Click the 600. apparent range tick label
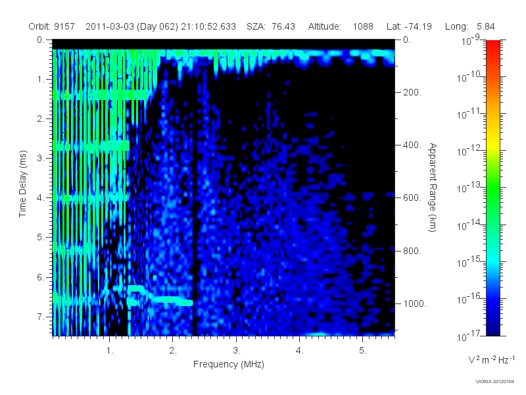This screenshot has height=395, width=526. coord(412,198)
